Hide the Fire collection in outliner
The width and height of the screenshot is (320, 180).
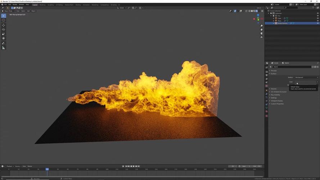pos(317,16)
